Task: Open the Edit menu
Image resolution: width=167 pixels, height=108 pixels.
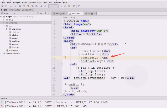Action: tap(3, 2)
